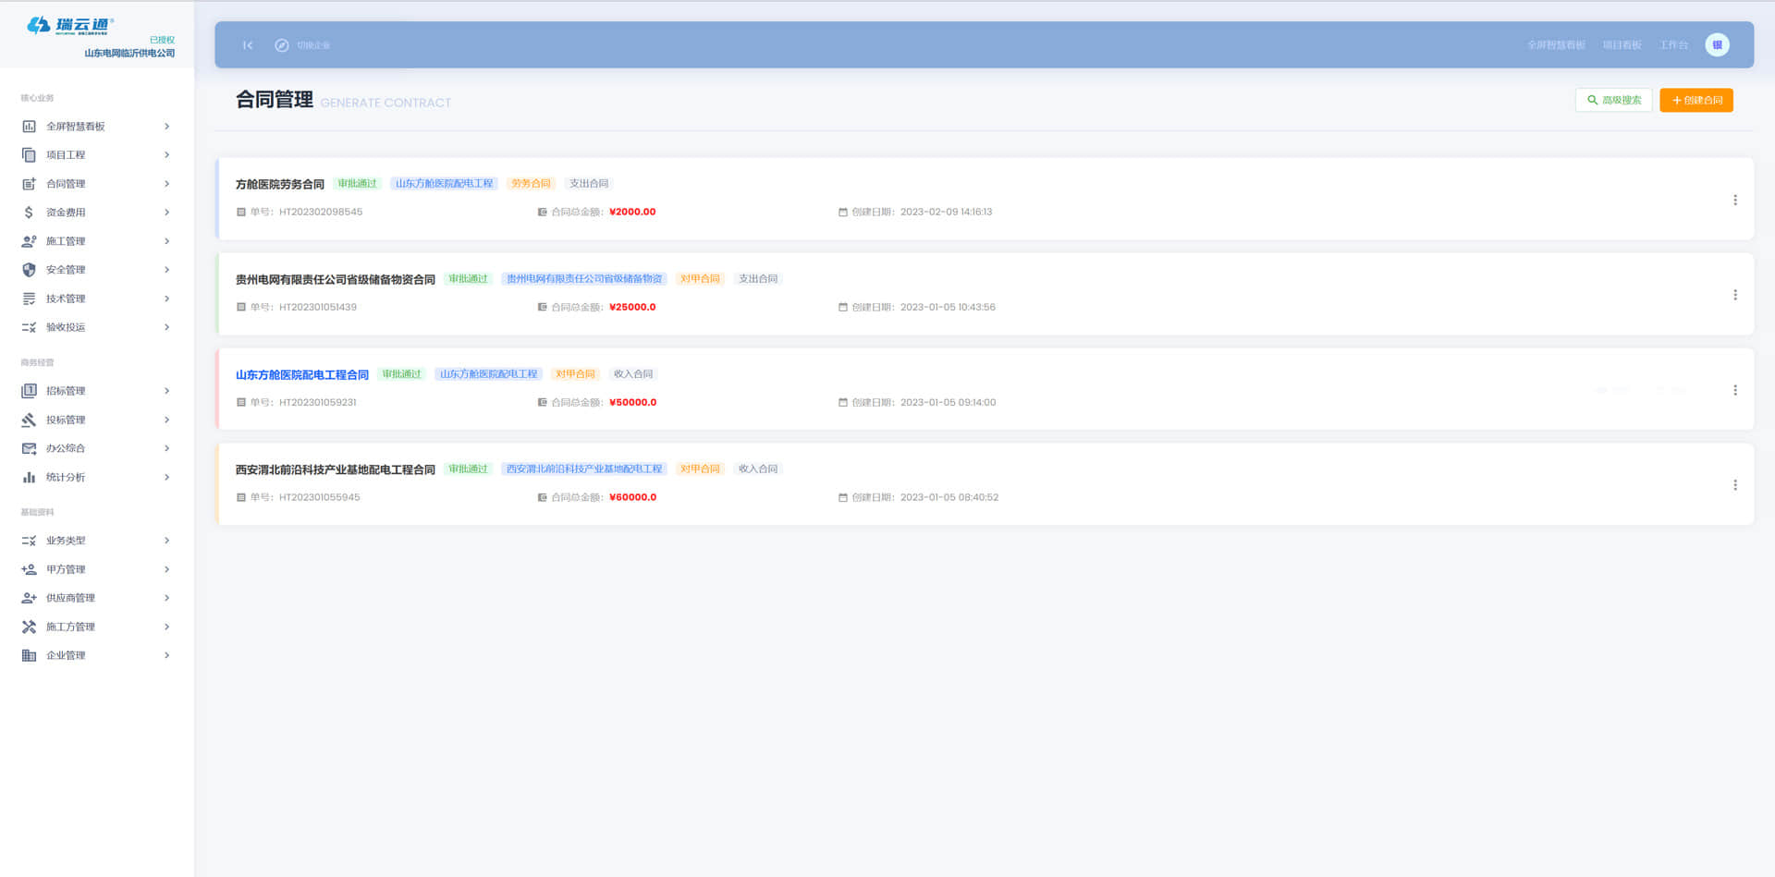Viewport: 1775px width, 877px height.
Task: Click the 施工方管理 tools icon
Action: [x=29, y=627]
